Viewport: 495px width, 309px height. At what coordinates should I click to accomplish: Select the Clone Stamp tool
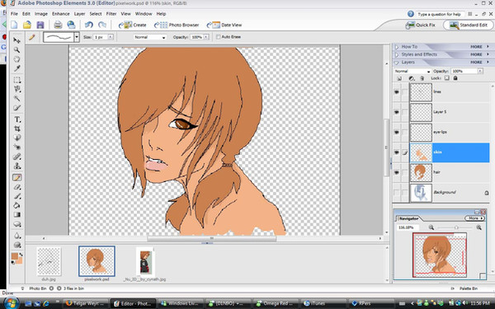click(x=17, y=166)
